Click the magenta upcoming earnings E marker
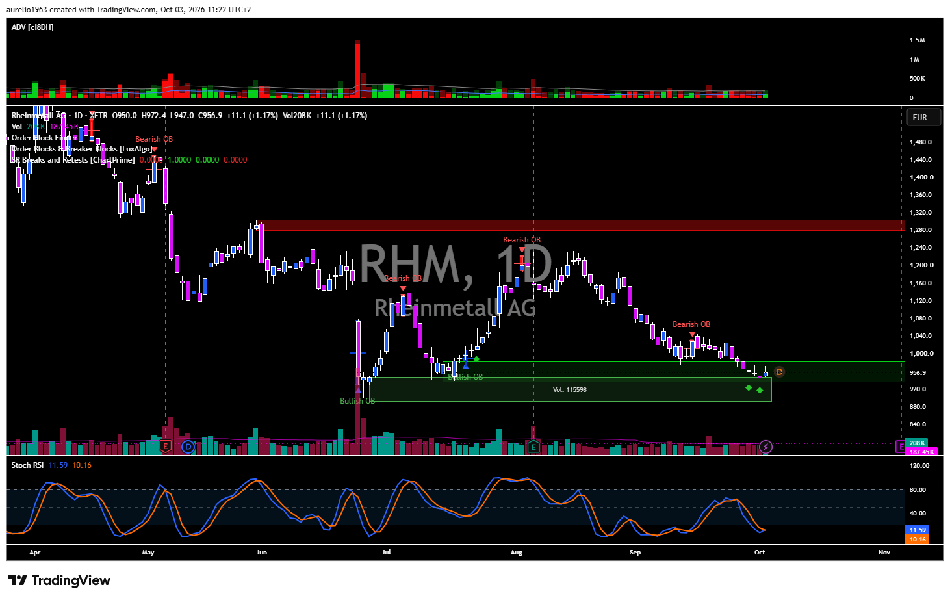 click(x=900, y=447)
